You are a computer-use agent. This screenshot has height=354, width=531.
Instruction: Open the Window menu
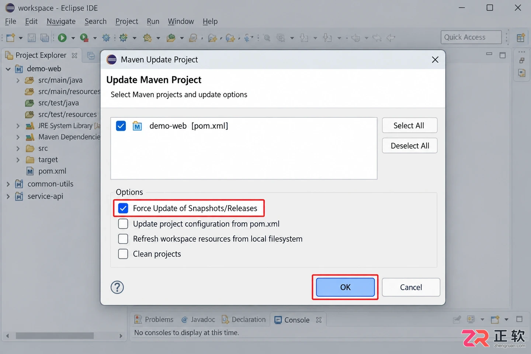point(181,21)
